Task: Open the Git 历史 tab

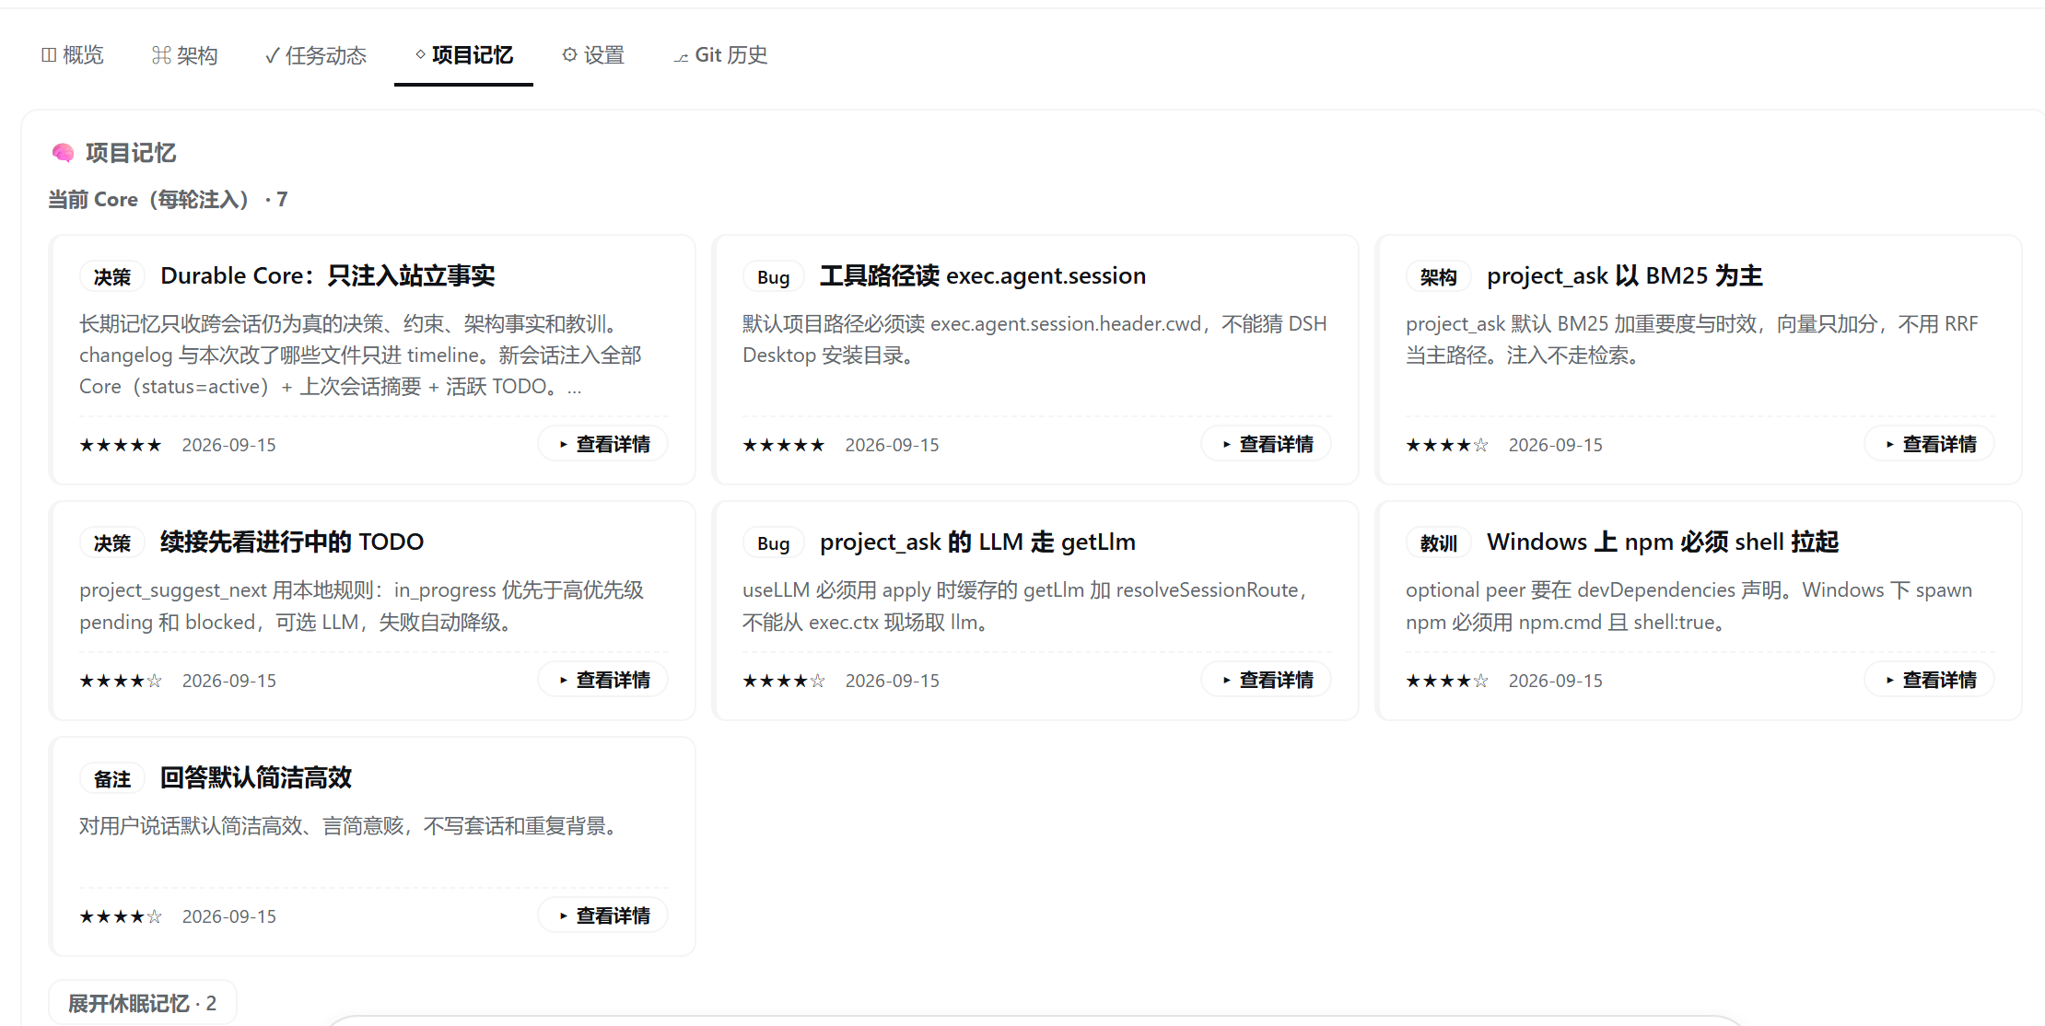Action: pyautogui.click(x=720, y=55)
